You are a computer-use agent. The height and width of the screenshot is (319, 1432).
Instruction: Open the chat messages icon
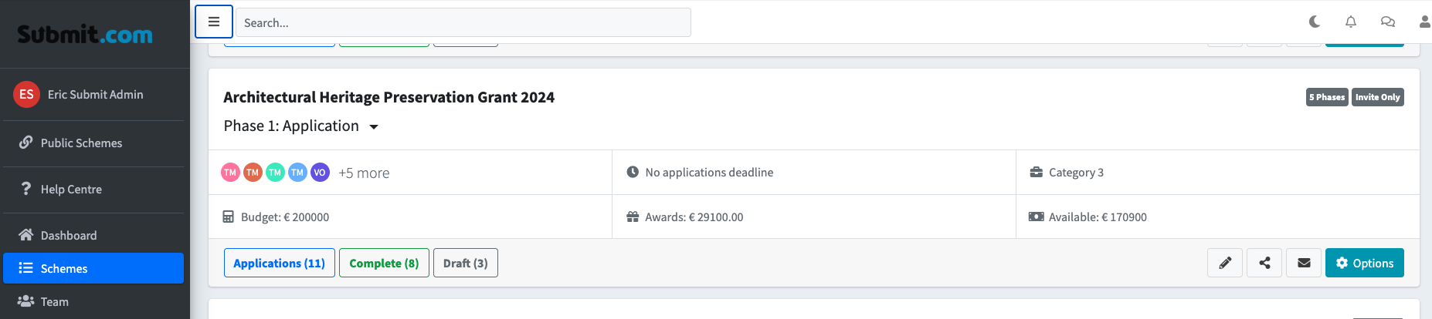[x=1388, y=22]
